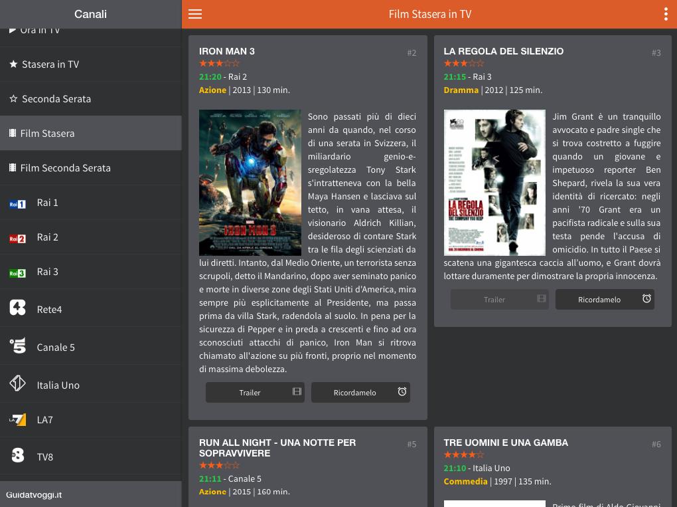Open the three-dot overflow menu
Viewport: 677px width, 507px height.
pos(666,14)
